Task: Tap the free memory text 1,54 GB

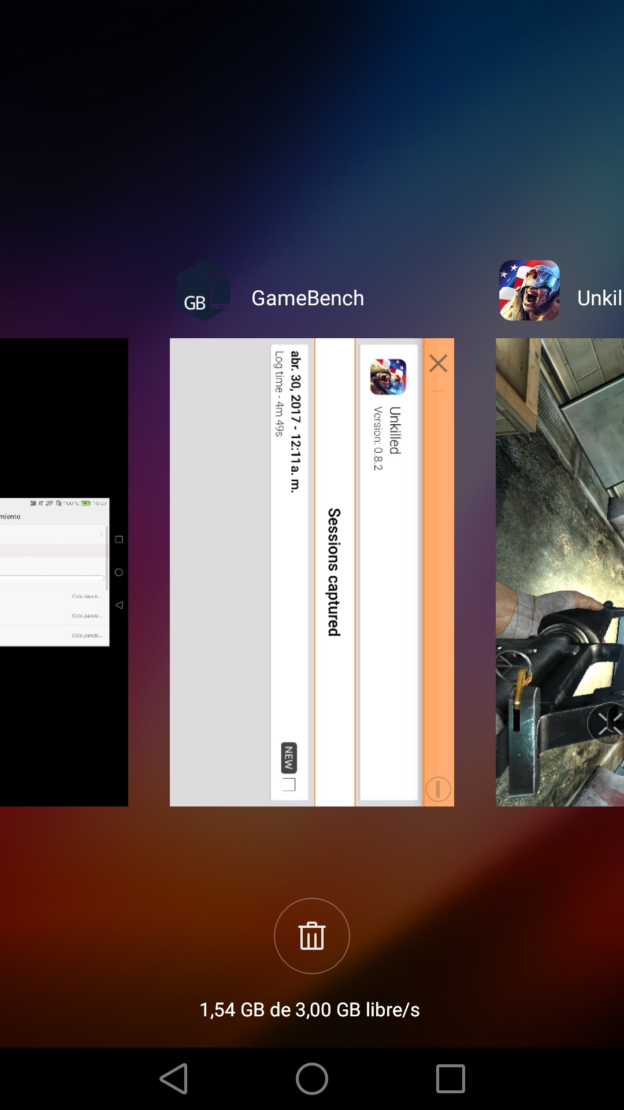Action: pos(310,1010)
